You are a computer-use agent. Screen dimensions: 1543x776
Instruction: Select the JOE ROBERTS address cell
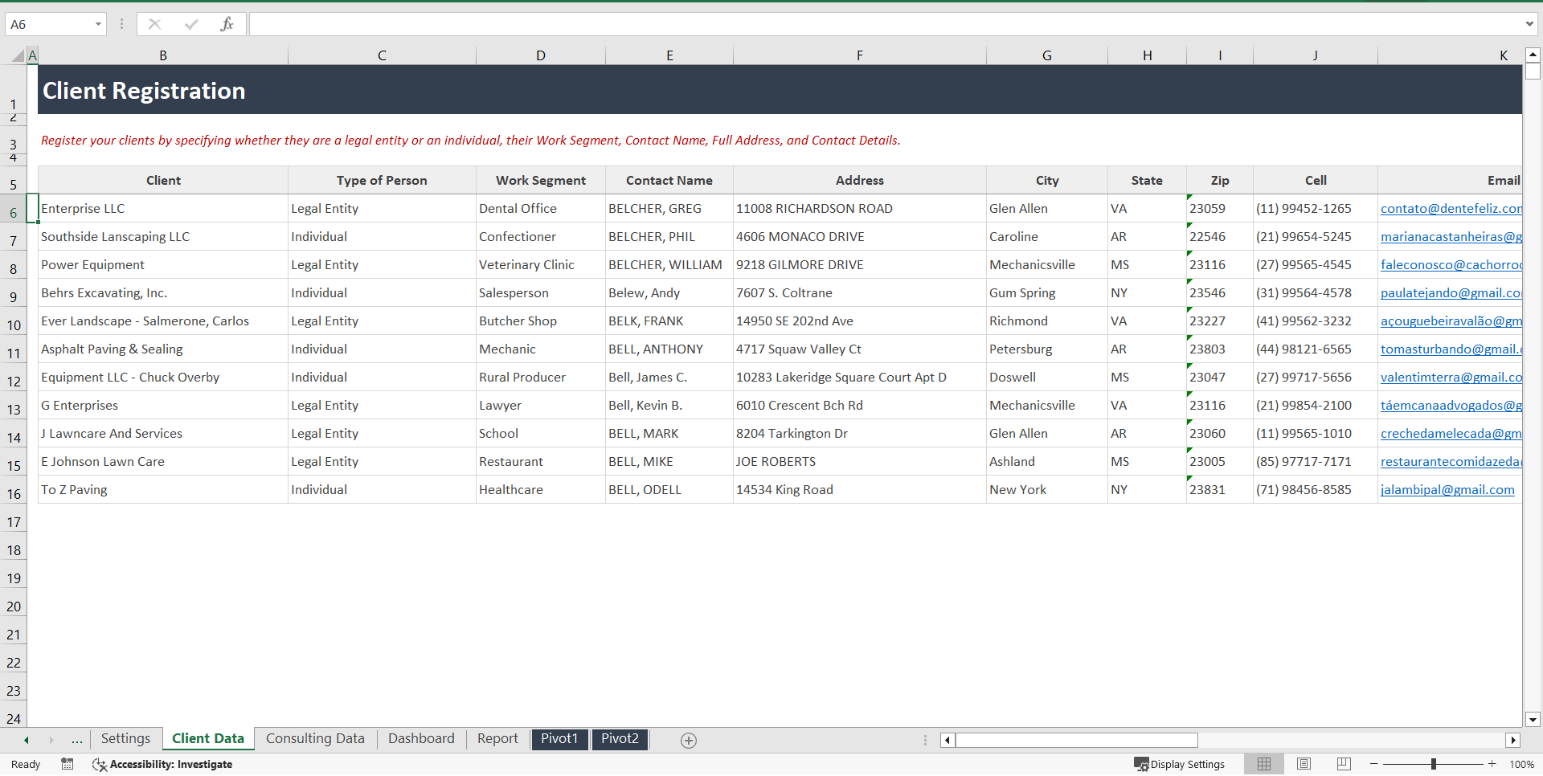tap(860, 462)
